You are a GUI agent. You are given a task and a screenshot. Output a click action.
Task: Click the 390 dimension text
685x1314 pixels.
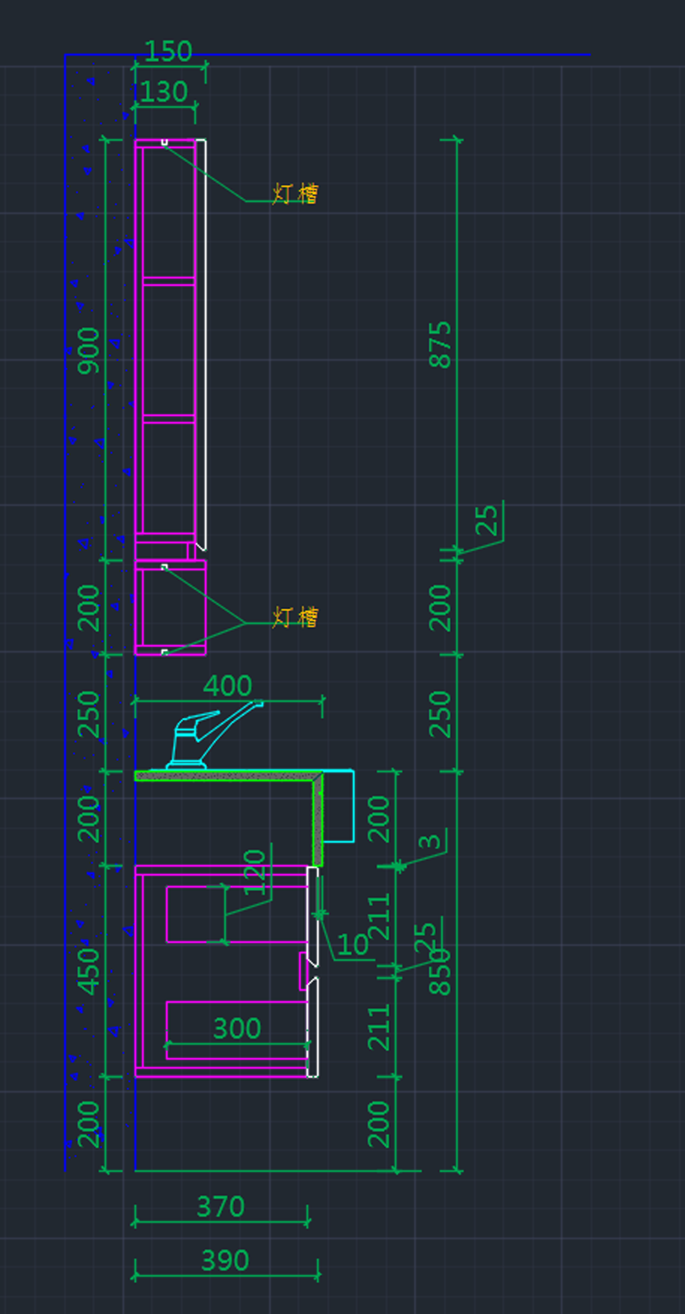pyautogui.click(x=225, y=1260)
